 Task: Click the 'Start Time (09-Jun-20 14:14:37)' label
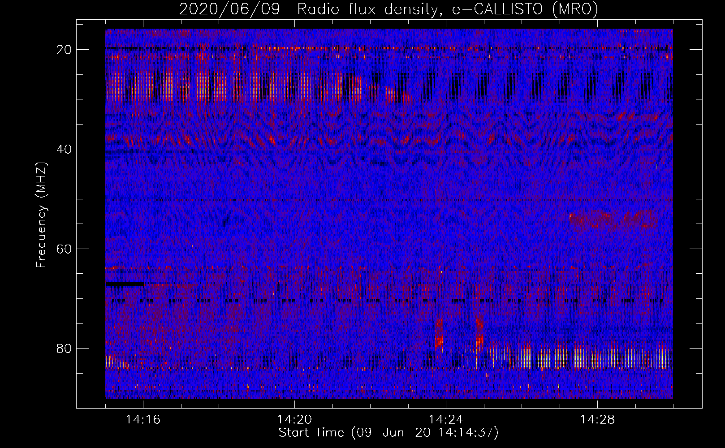pos(388,433)
